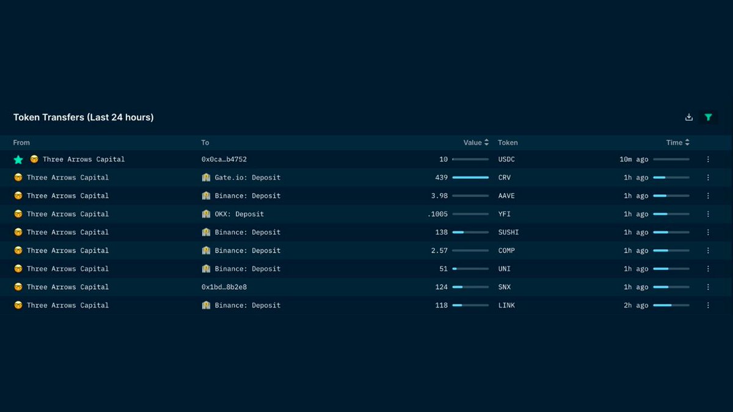
Task: Click the From column header
Action: pyautogui.click(x=21, y=142)
